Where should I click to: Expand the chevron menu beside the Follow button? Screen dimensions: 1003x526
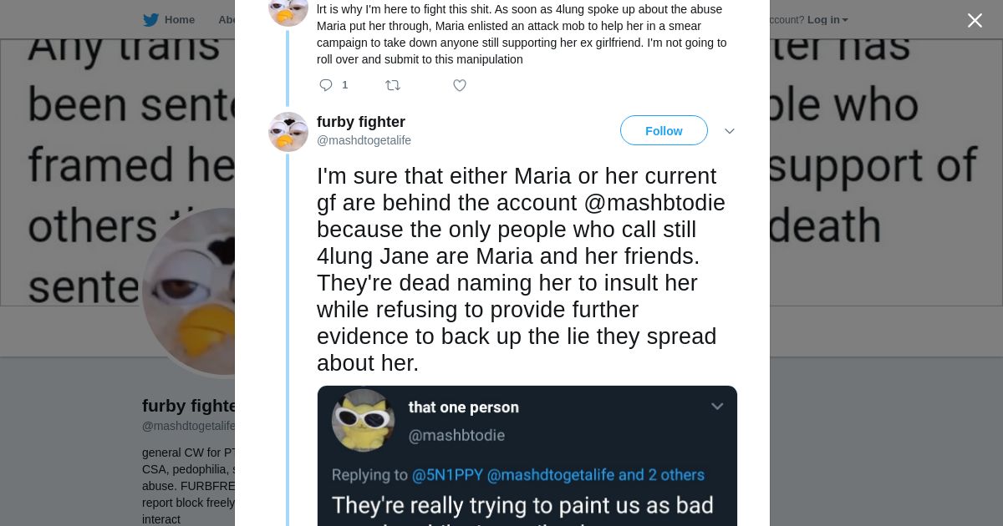click(729, 131)
